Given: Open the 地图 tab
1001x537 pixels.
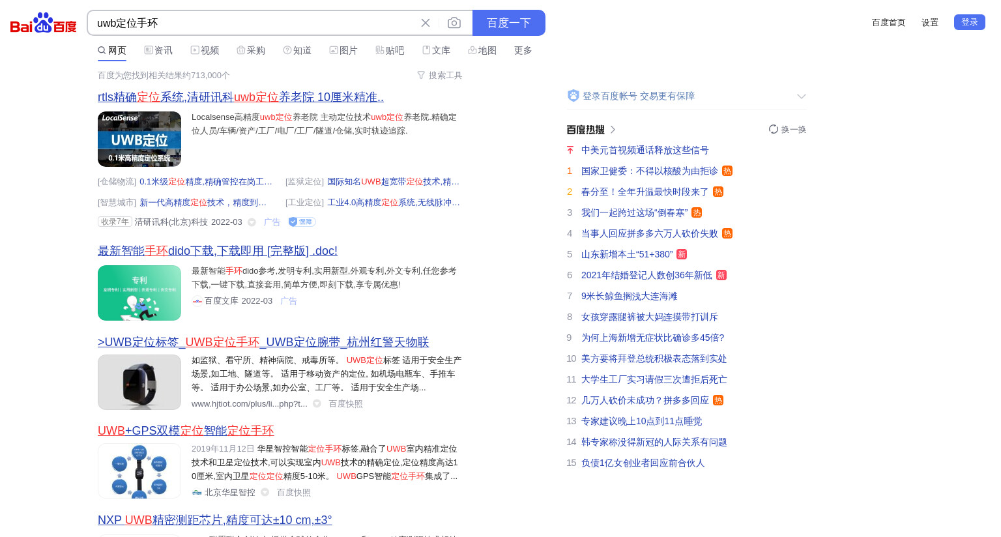Looking at the screenshot, I should pos(482,50).
